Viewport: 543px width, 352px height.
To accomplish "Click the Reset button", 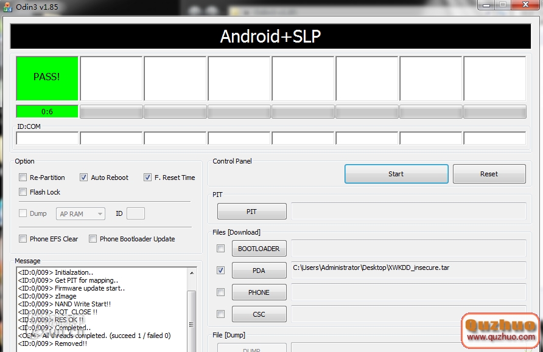I will [x=489, y=174].
